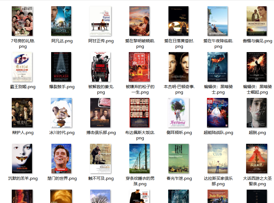
Task: Click the Forrest Gump poster thumbnail
Action: (100, 21)
